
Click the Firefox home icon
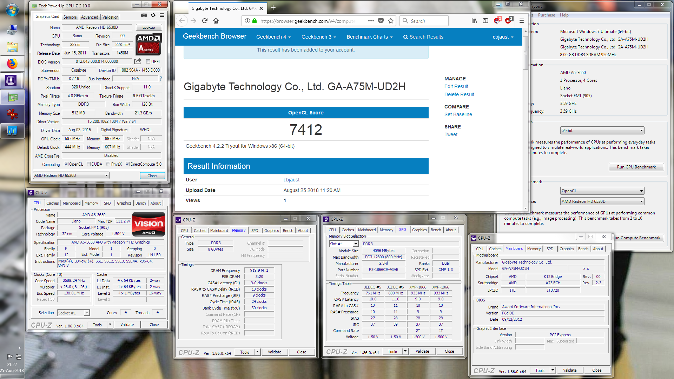point(216,21)
